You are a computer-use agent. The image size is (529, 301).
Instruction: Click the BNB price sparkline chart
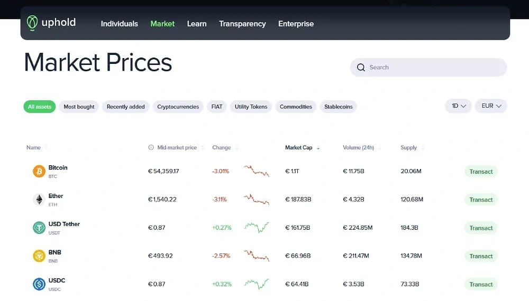tap(257, 256)
